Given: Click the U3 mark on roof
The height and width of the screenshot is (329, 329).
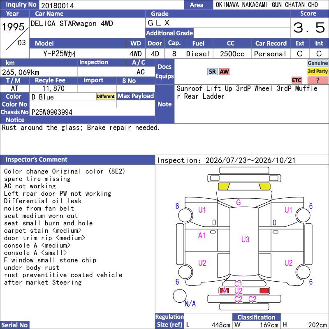Looking at the screenshot, I should (245, 239).
